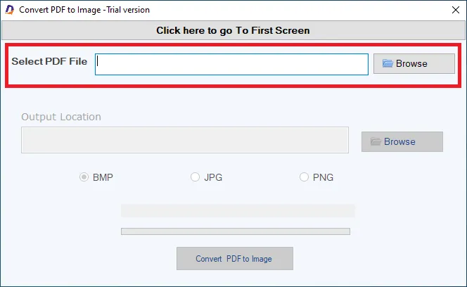
Task: Go back to the First Screen
Action: click(x=233, y=30)
